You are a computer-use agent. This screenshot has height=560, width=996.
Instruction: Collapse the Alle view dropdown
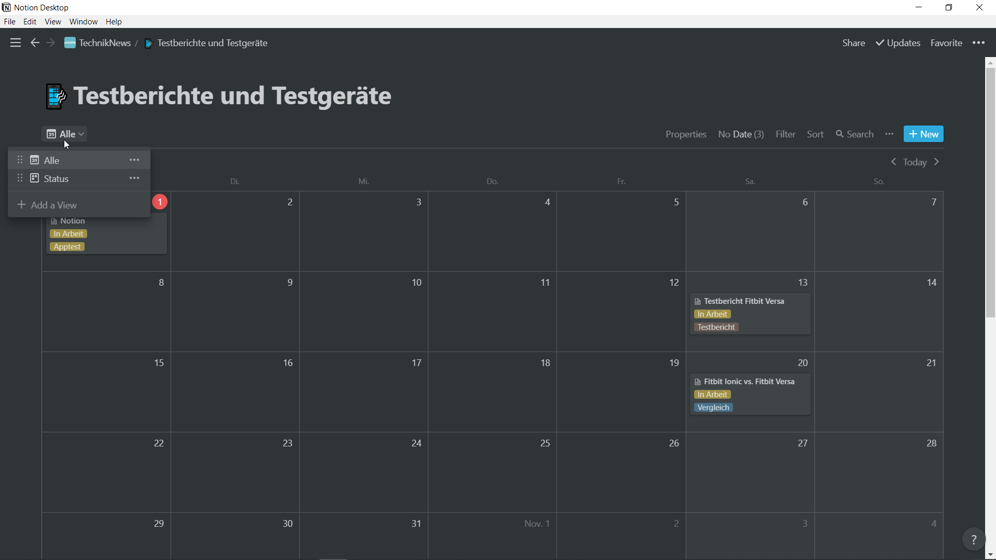65,134
